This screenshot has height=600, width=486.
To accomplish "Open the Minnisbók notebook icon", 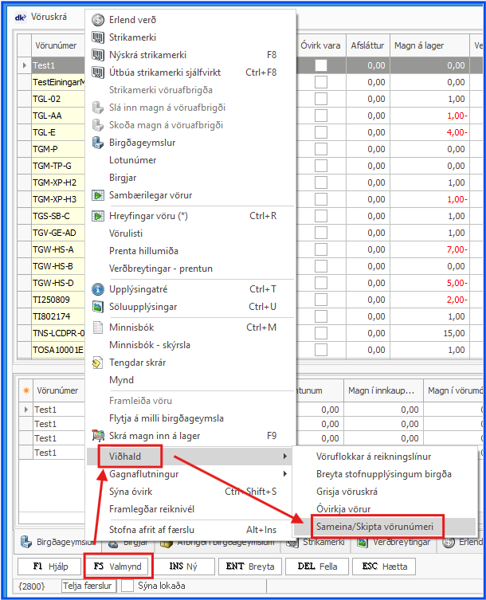I will click(x=99, y=327).
